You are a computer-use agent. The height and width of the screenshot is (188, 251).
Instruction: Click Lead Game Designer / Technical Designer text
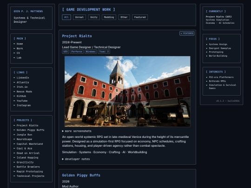coord(92,47)
